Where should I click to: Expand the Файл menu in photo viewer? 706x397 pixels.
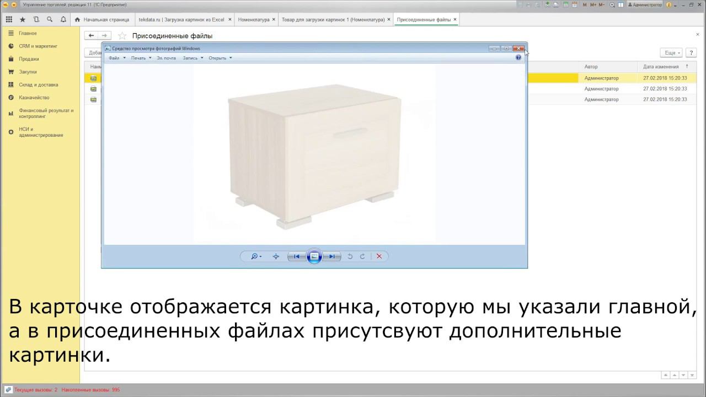tap(117, 58)
